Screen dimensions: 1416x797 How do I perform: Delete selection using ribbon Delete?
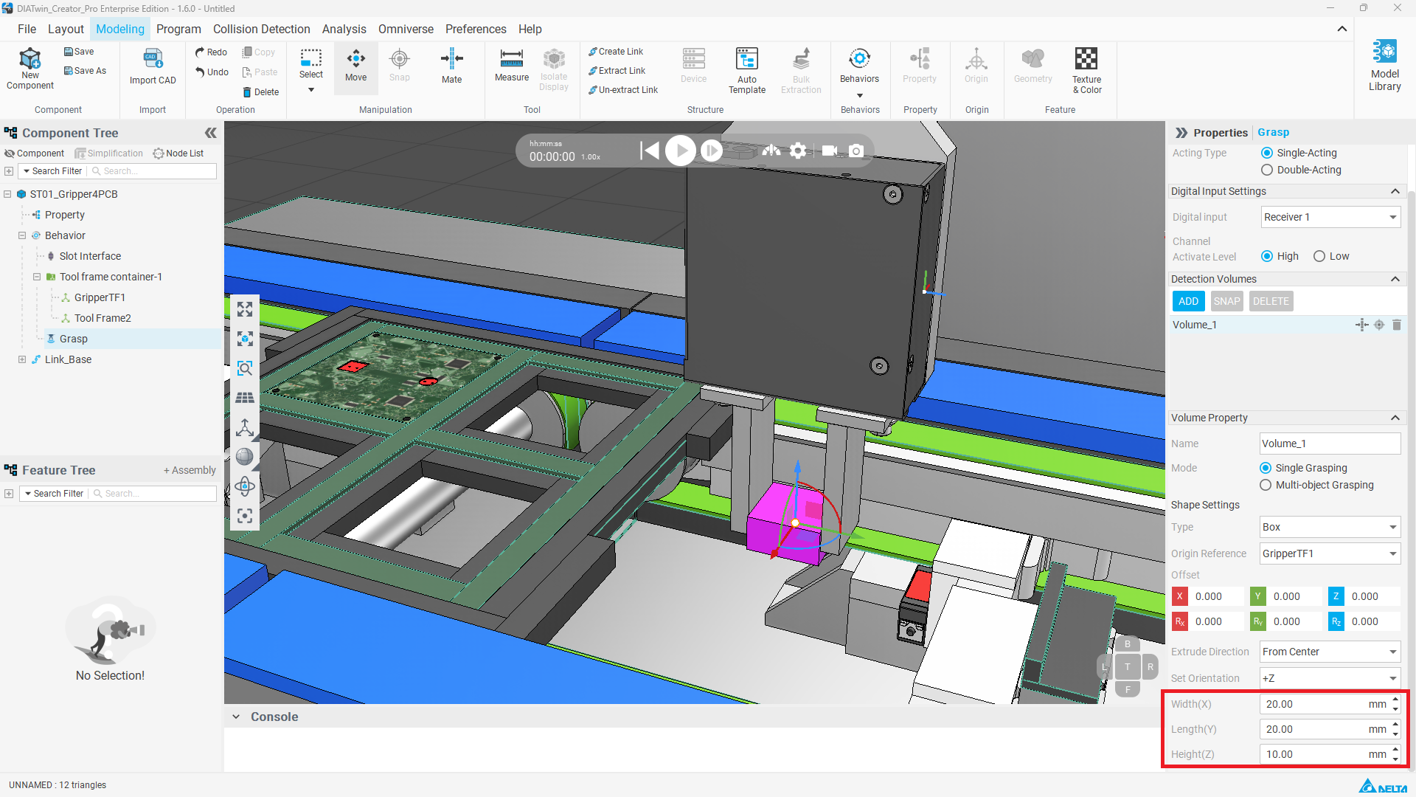tap(261, 92)
